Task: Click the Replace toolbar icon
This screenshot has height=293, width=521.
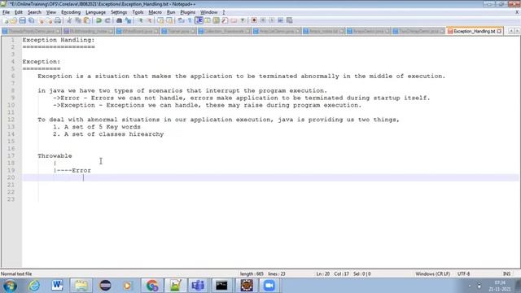Action: pos(129,20)
